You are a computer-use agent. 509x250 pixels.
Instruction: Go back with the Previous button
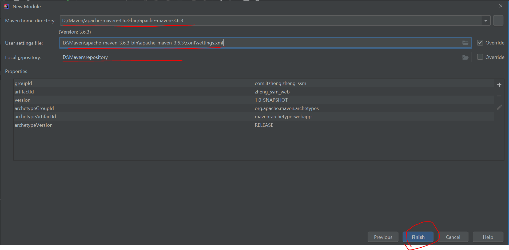pyautogui.click(x=383, y=237)
